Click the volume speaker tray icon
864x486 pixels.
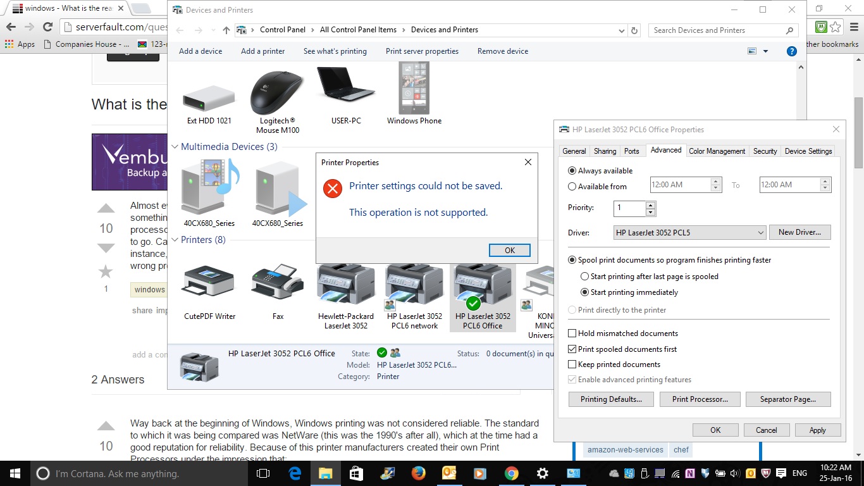coord(734,473)
